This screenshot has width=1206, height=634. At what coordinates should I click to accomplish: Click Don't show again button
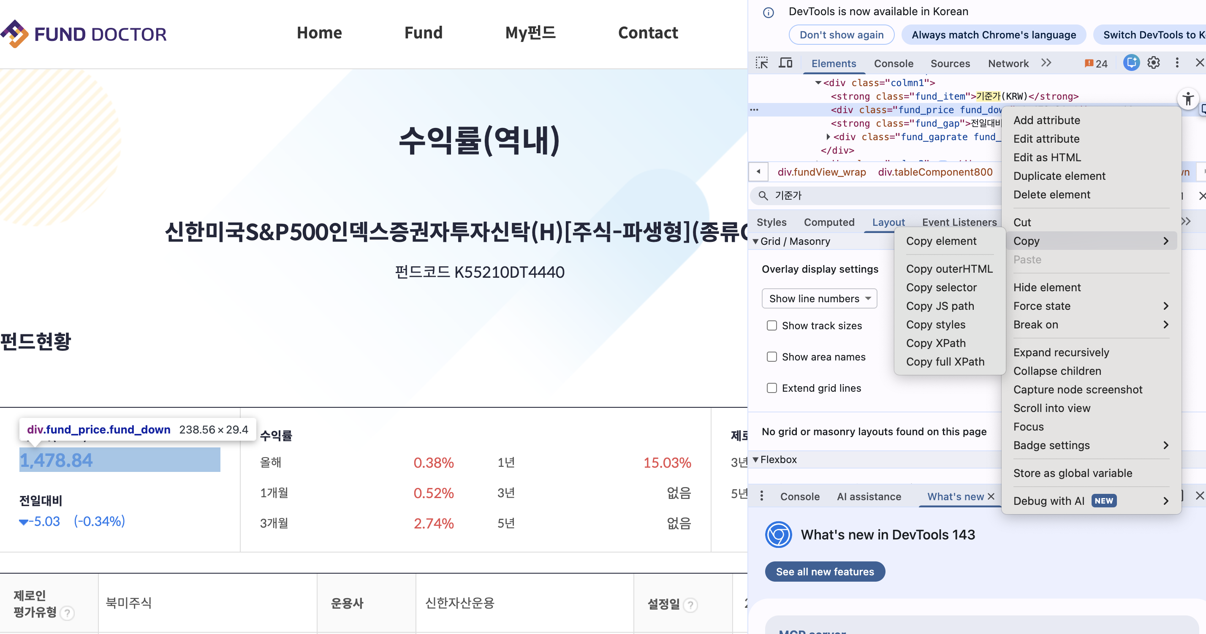click(841, 35)
